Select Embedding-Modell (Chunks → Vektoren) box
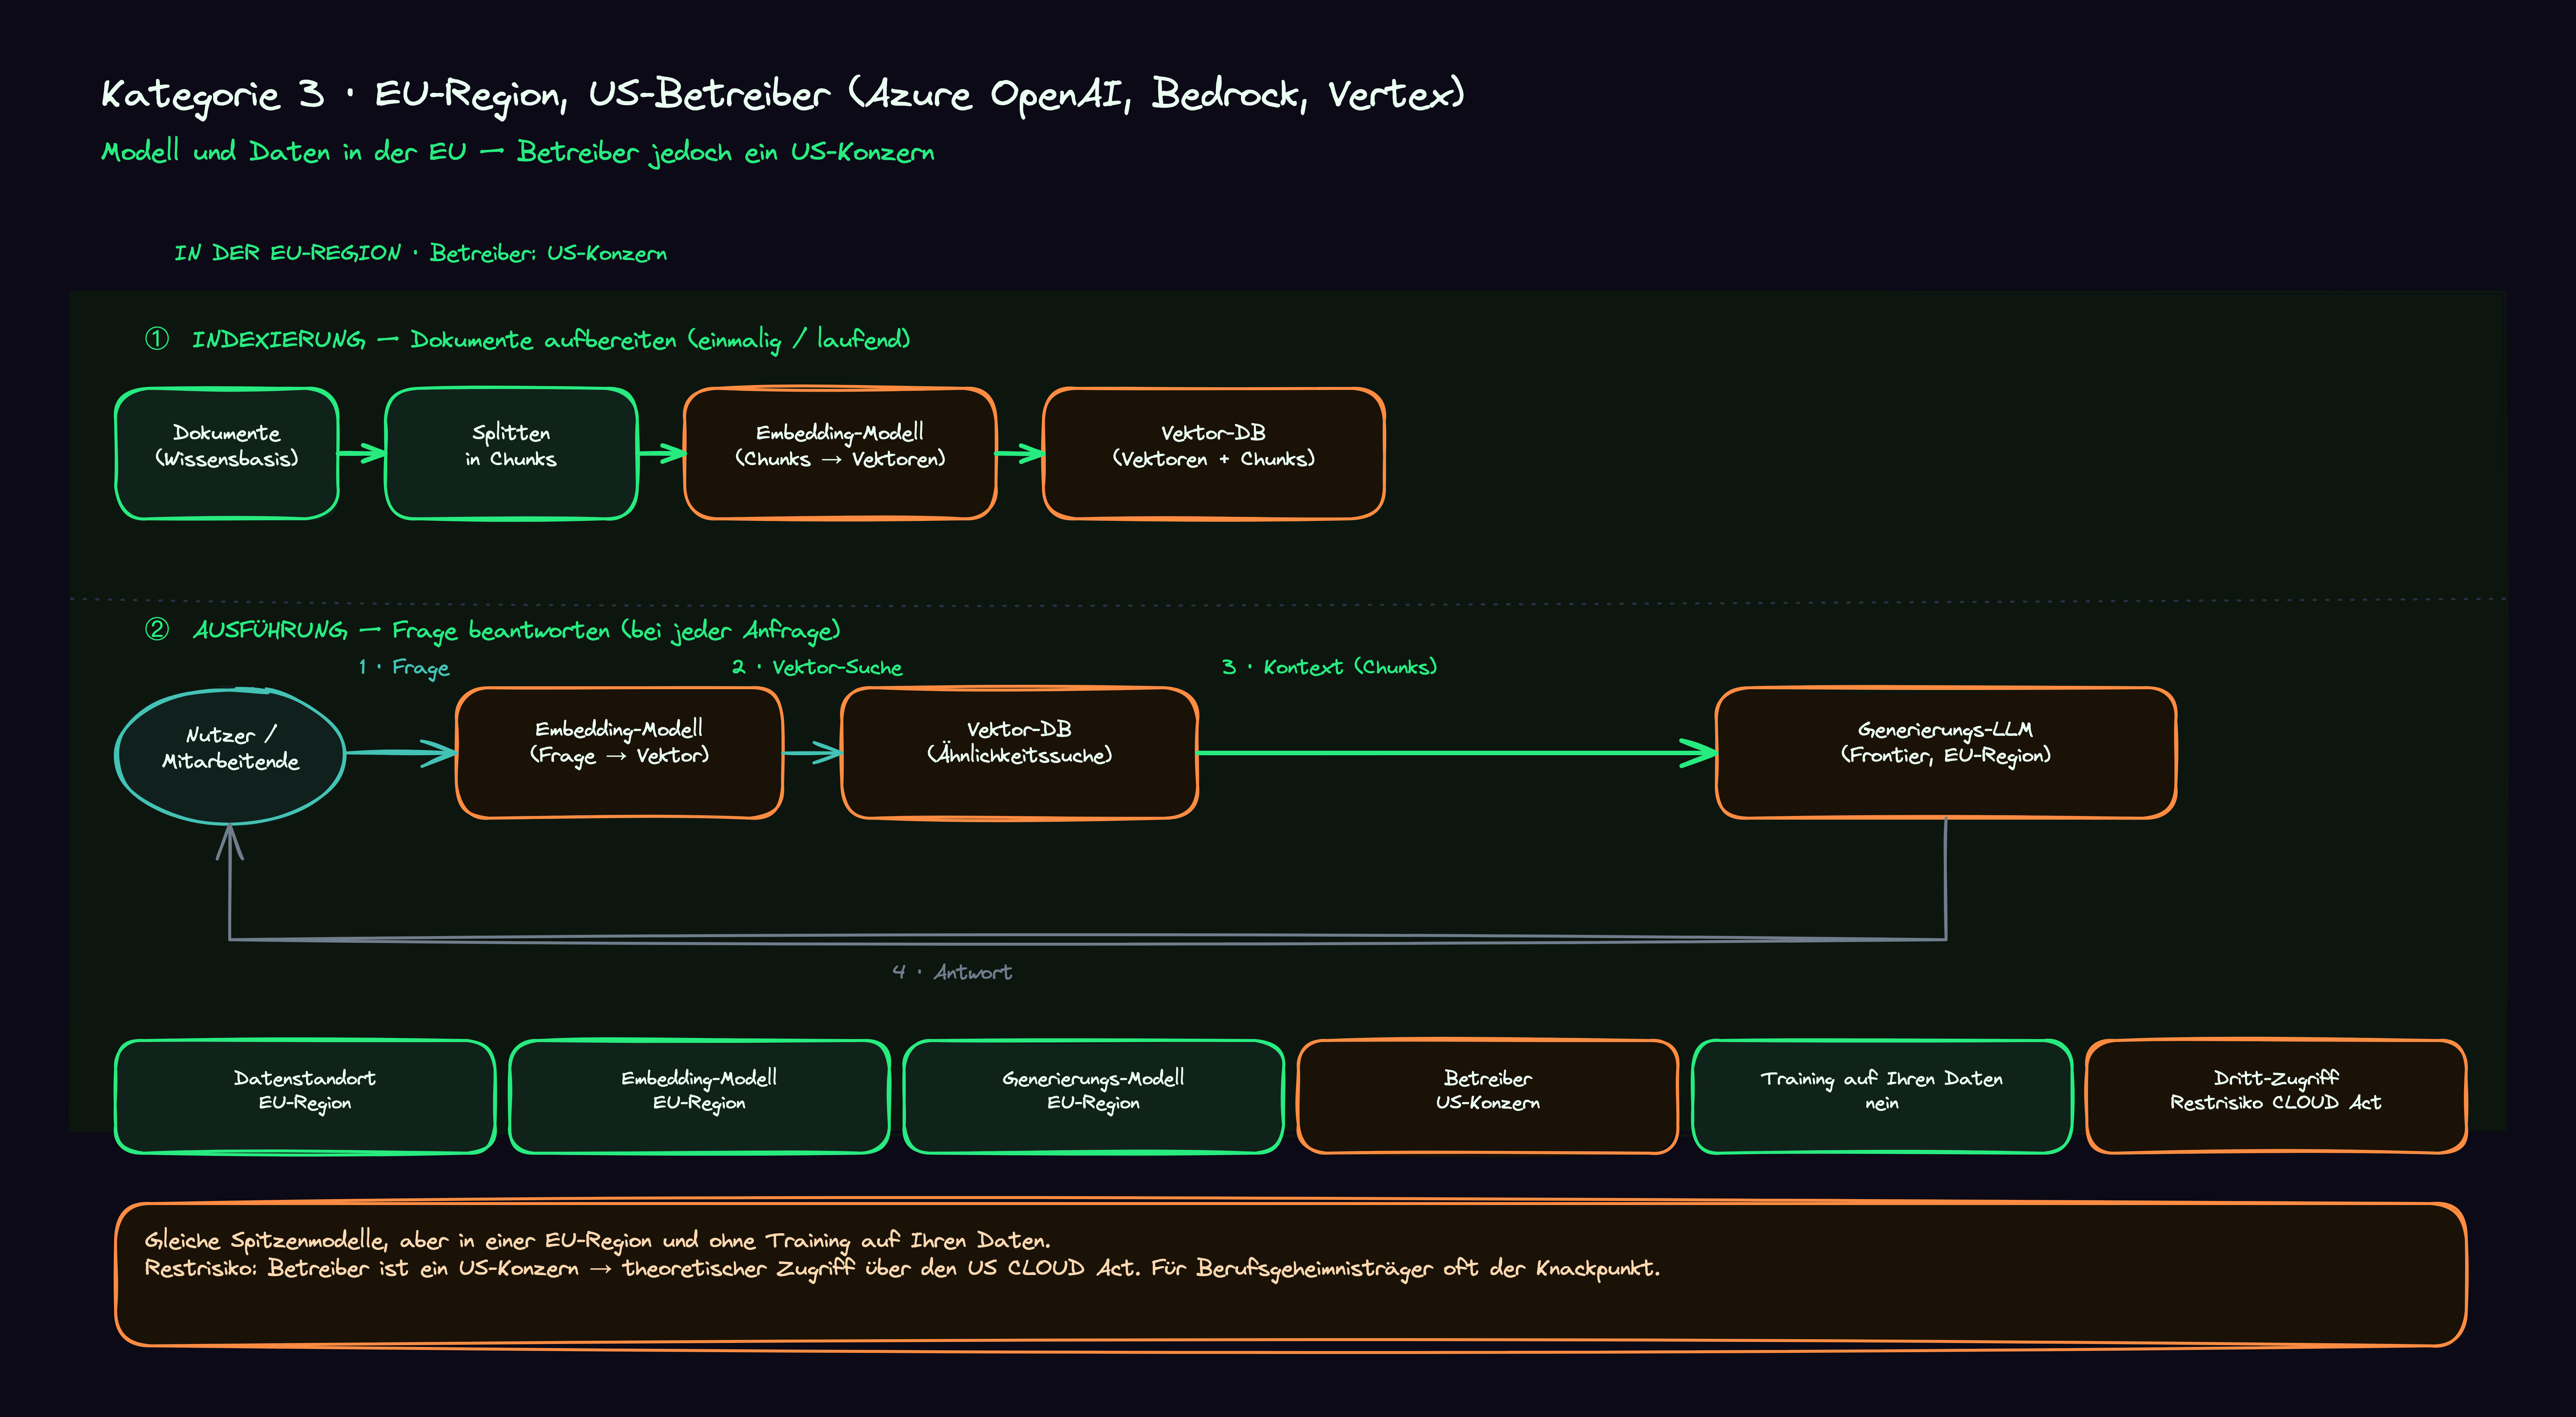This screenshot has height=1417, width=2576. [x=840, y=453]
